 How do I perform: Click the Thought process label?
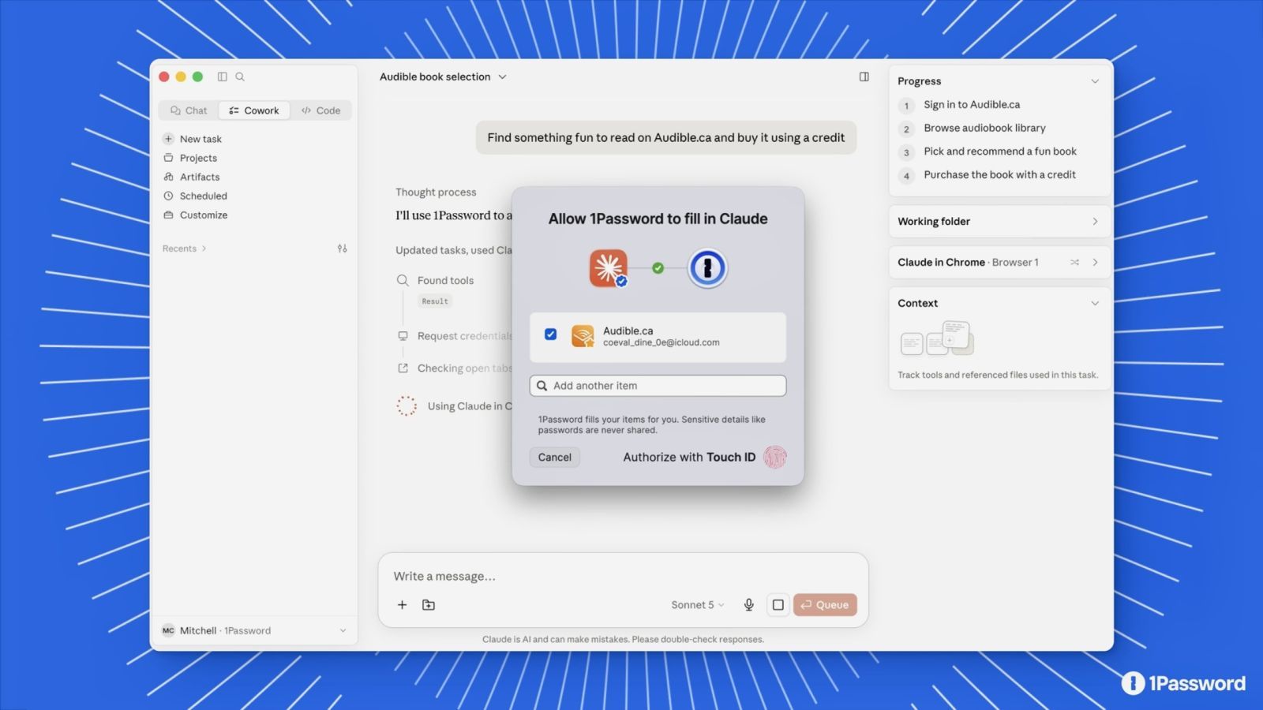click(436, 192)
